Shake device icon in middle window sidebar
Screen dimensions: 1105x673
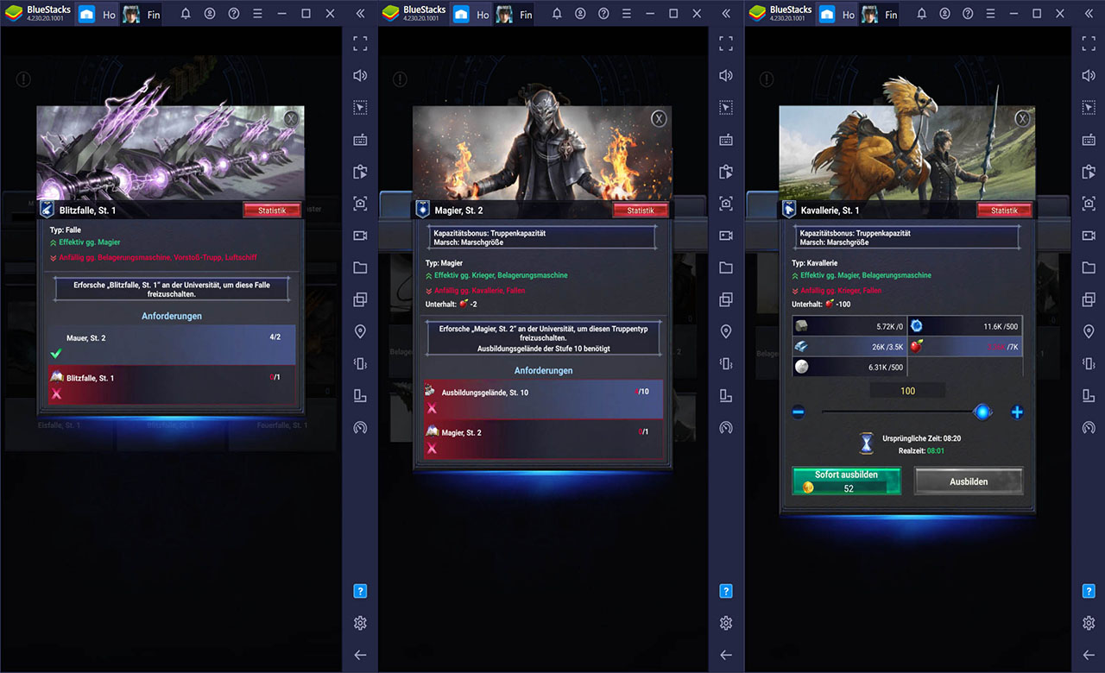pyautogui.click(x=726, y=363)
